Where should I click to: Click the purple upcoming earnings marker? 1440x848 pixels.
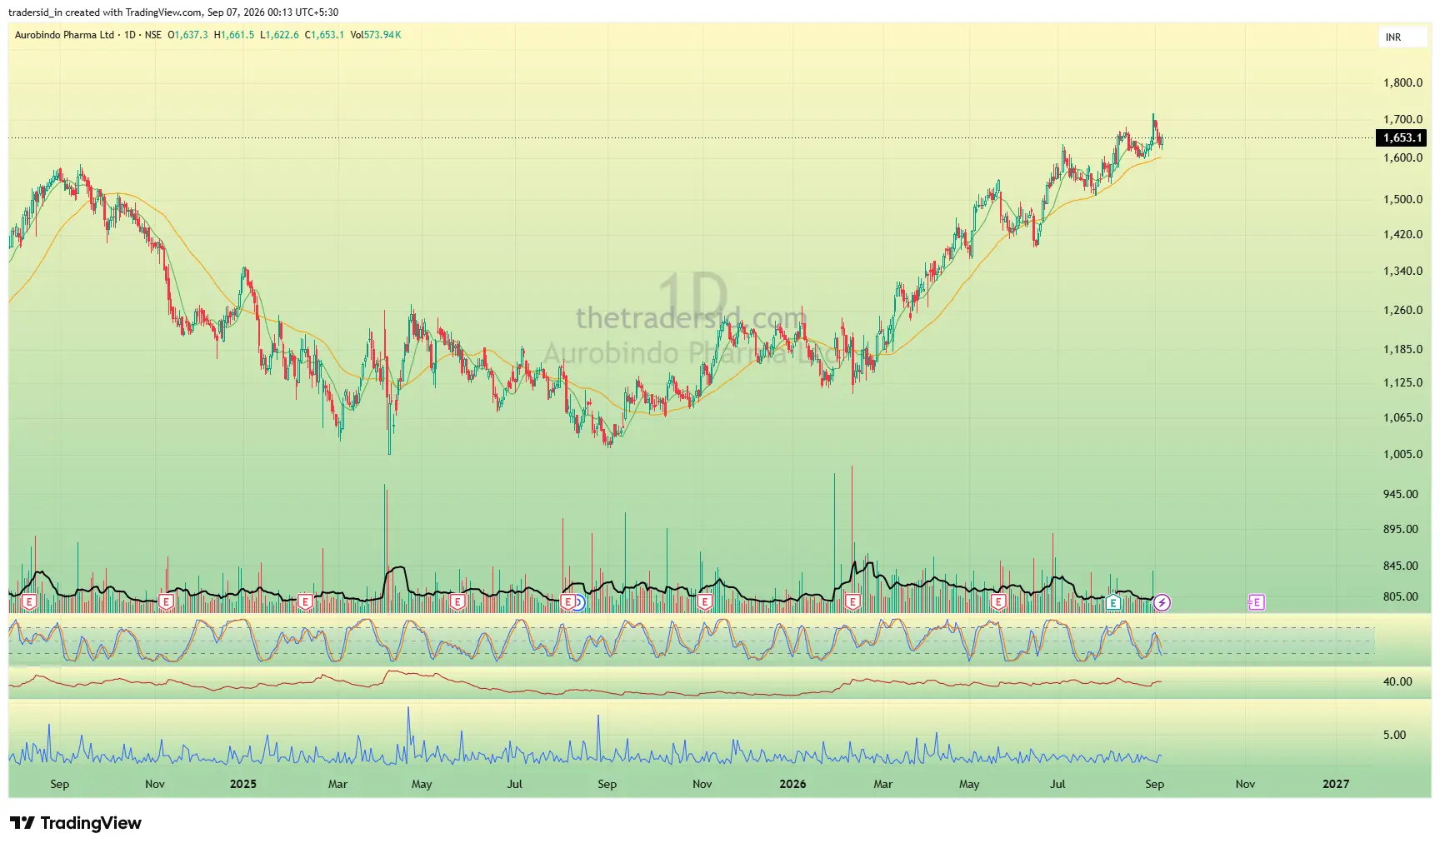click(1256, 602)
